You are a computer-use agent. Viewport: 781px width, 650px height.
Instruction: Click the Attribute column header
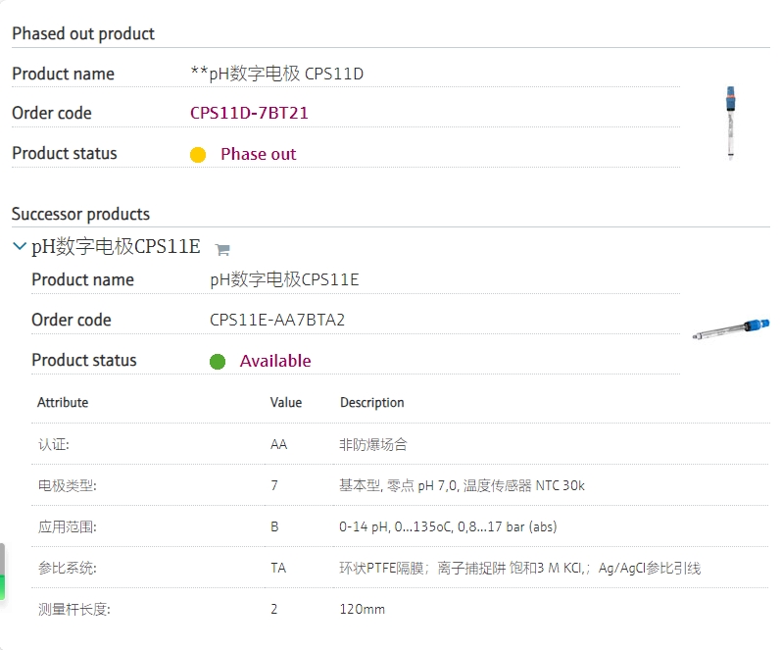pos(63,402)
